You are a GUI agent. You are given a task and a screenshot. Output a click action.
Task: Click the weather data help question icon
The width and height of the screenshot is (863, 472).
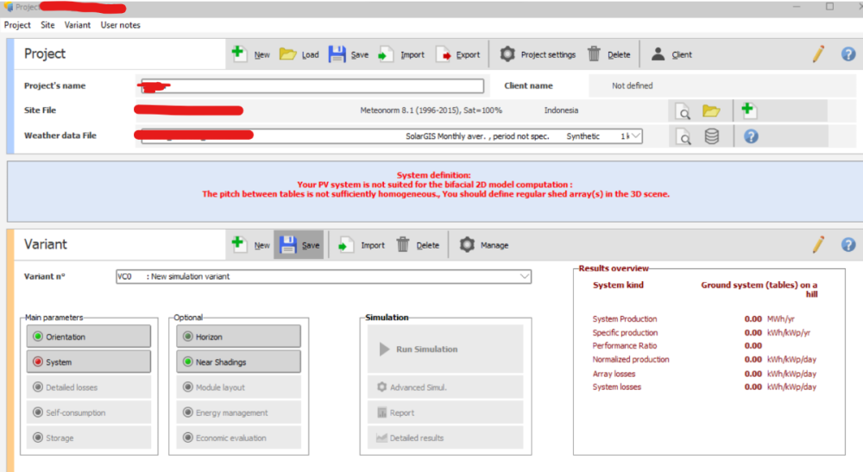(751, 136)
